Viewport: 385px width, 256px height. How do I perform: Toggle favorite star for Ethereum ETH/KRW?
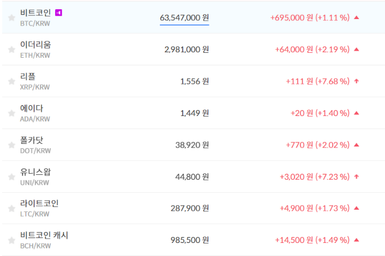click(11, 50)
